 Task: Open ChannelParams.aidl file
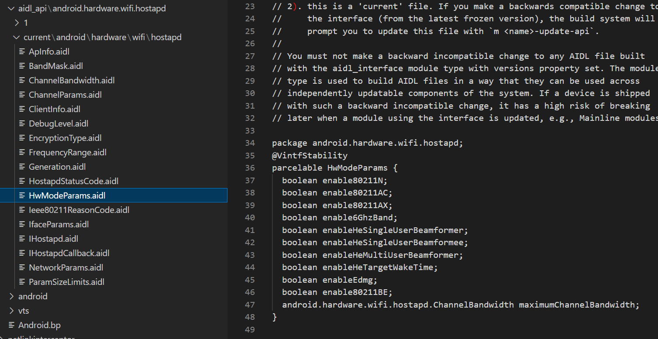point(65,95)
